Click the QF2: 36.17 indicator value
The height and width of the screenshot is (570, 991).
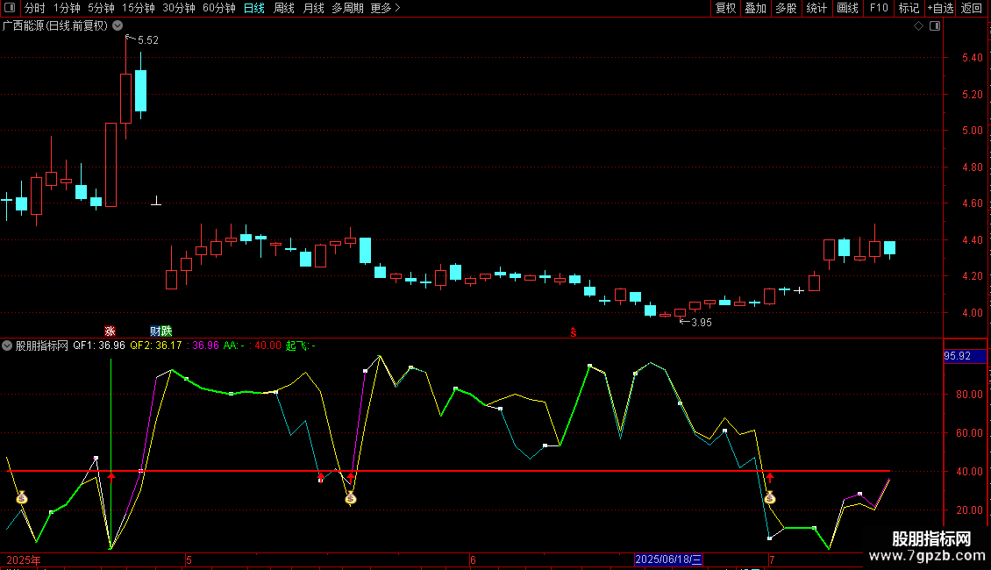click(155, 346)
